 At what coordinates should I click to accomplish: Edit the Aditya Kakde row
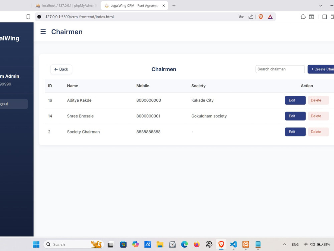point(295,100)
